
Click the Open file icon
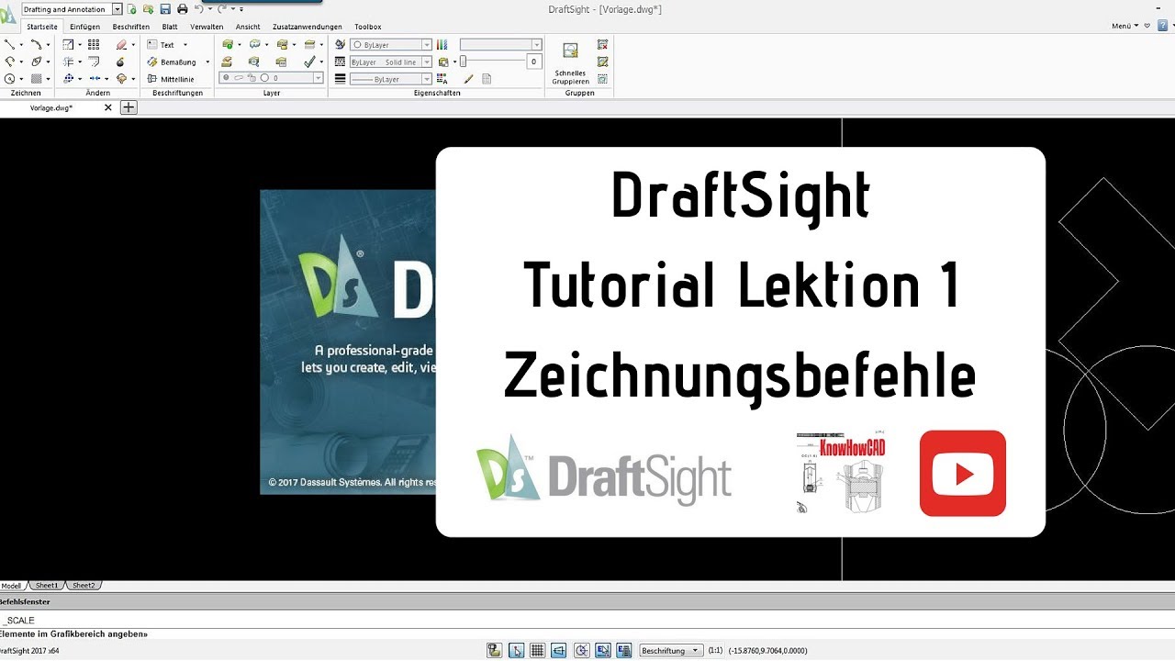pos(148,9)
